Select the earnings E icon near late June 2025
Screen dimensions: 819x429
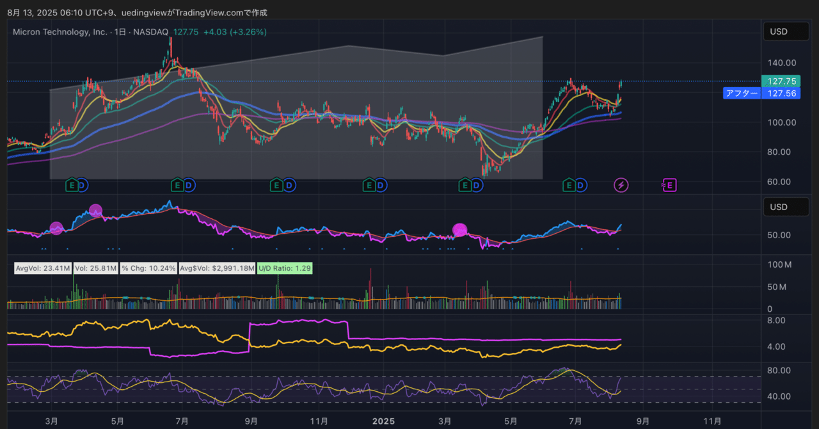(569, 186)
